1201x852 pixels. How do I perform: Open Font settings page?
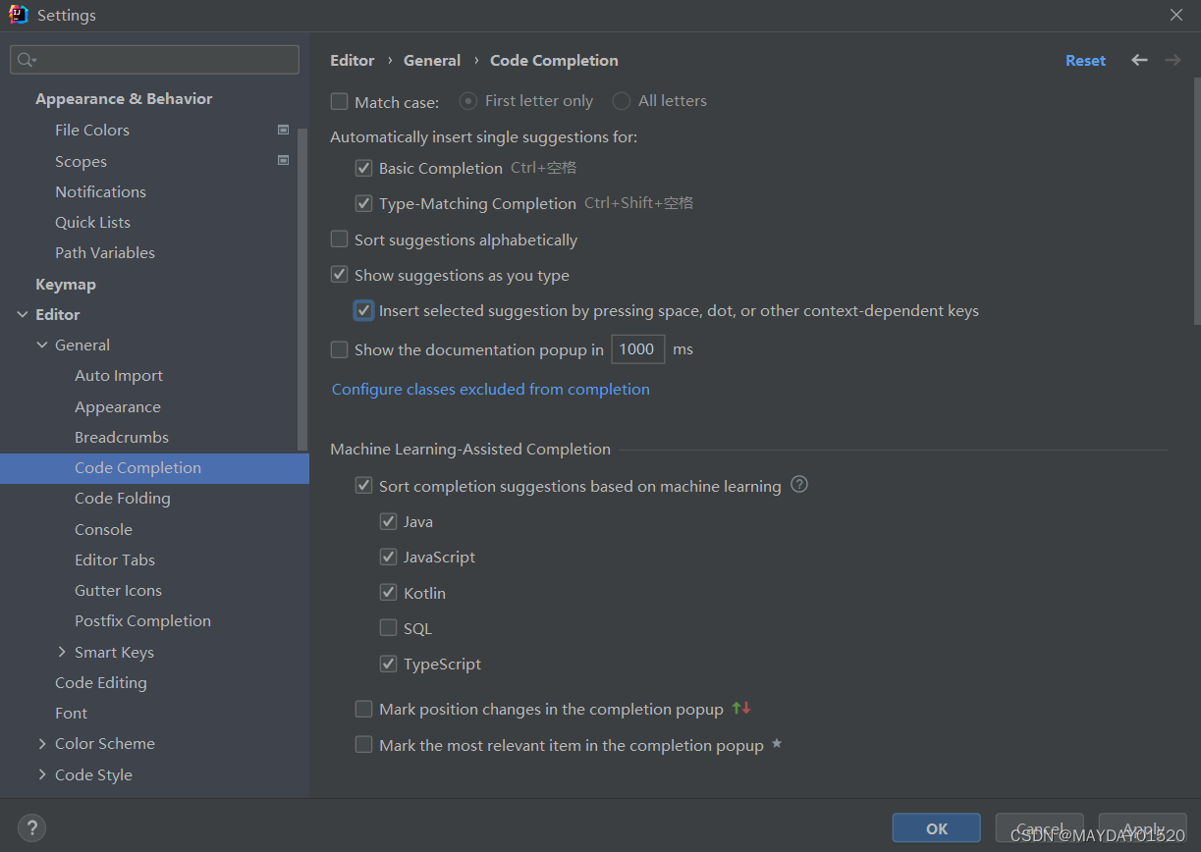[x=71, y=713]
